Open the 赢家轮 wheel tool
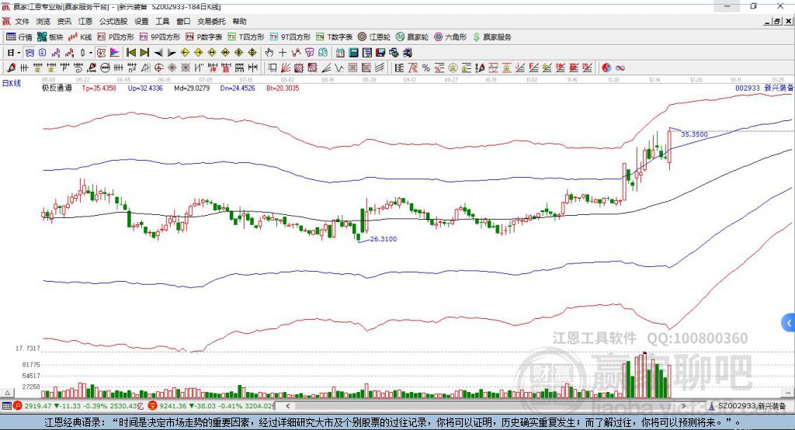This screenshot has width=795, height=430. (x=412, y=37)
